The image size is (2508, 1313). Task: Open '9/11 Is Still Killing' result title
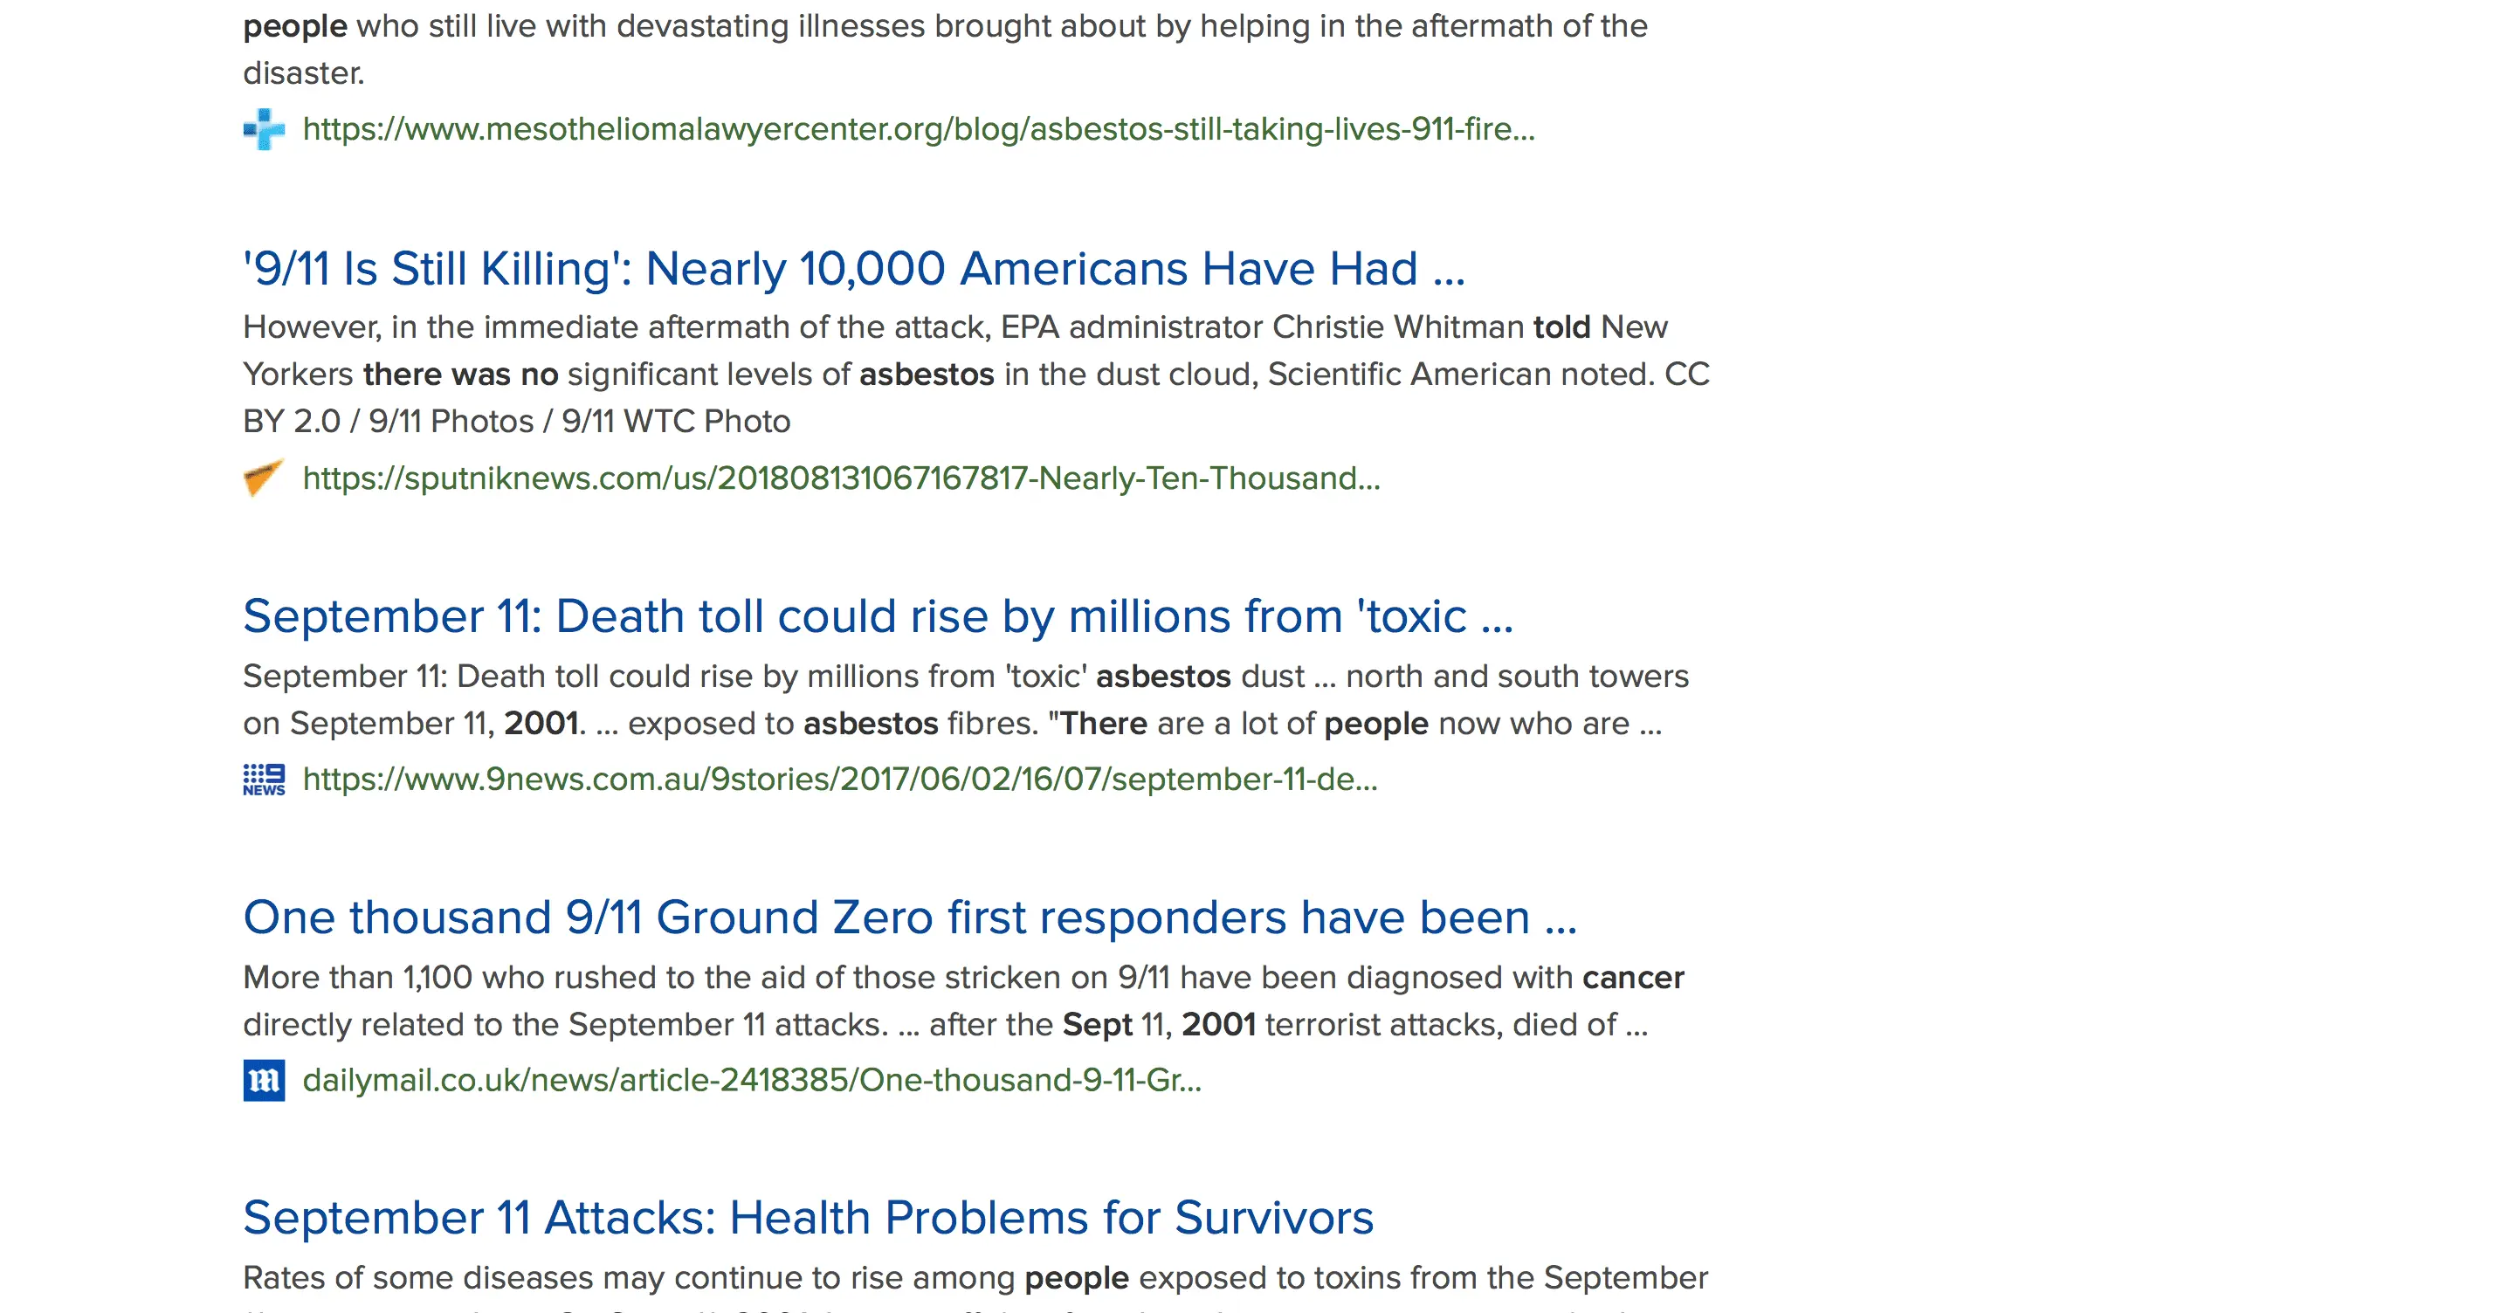point(853,270)
